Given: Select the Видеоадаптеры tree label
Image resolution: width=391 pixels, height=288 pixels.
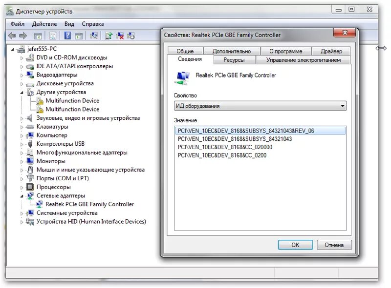Looking at the screenshot, I should point(57,75).
